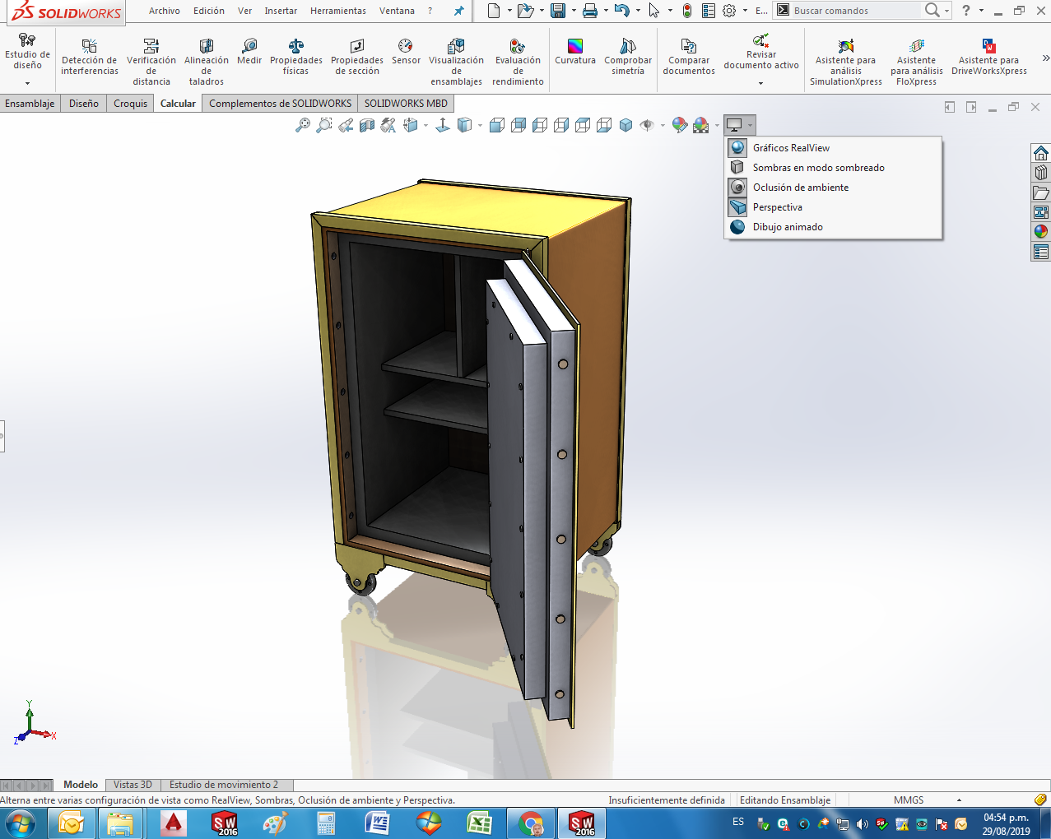This screenshot has height=839, width=1051.
Task: Click Zoom to fit magnifier icon
Action: click(303, 125)
